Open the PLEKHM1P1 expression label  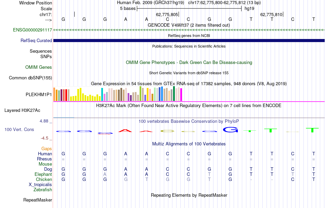click(39, 94)
